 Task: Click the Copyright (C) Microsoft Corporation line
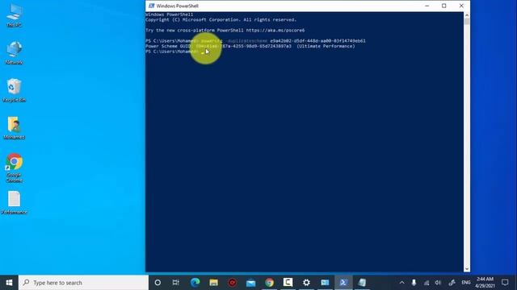(x=221, y=19)
